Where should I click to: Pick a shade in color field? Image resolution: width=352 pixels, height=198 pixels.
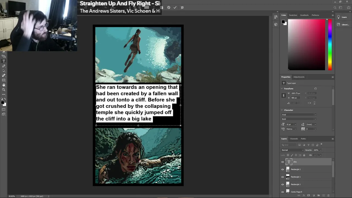(307, 45)
